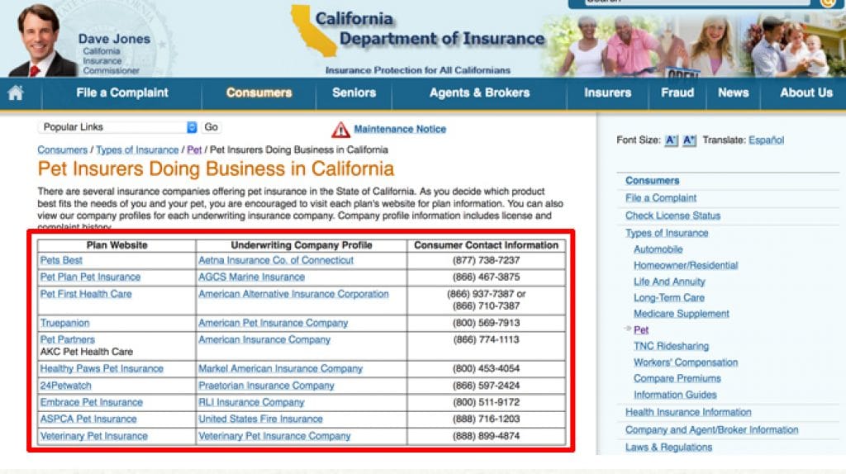Image resolution: width=846 pixels, height=474 pixels.
Task: Open Healthy Paws Pet Insurance link
Action: pos(102,369)
